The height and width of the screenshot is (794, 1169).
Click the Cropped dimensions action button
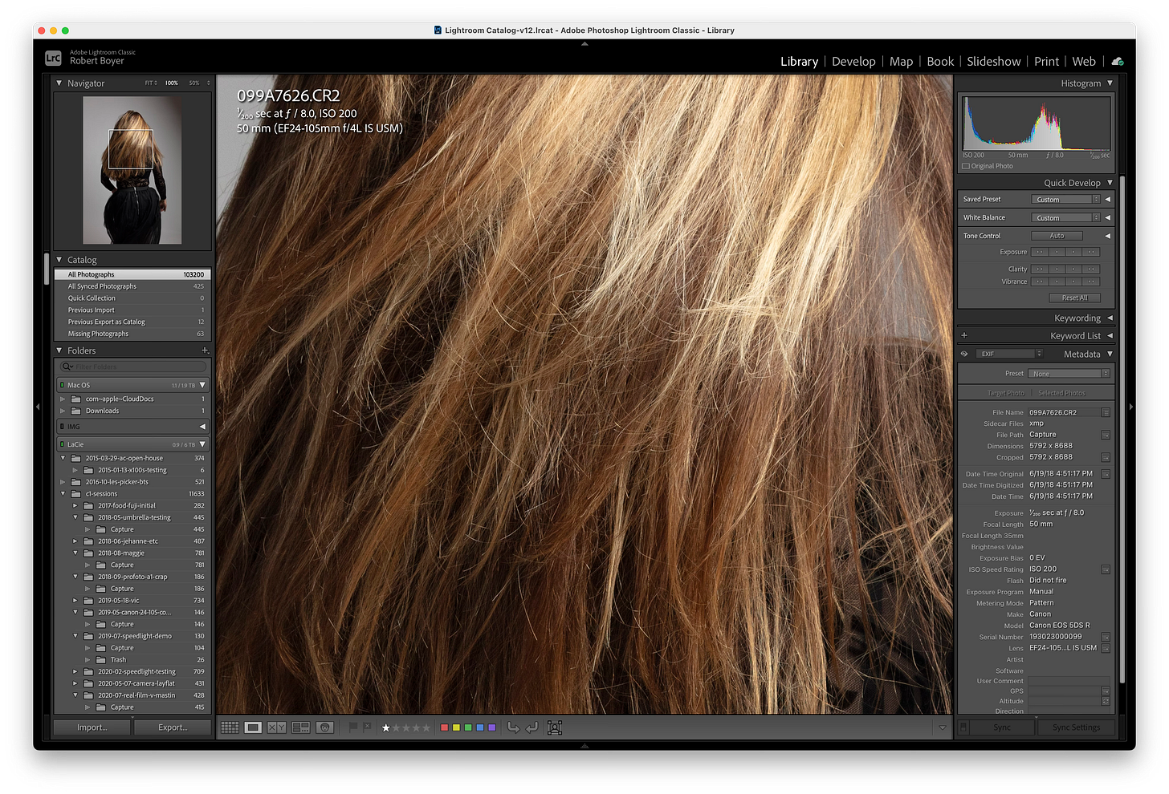(x=1106, y=457)
